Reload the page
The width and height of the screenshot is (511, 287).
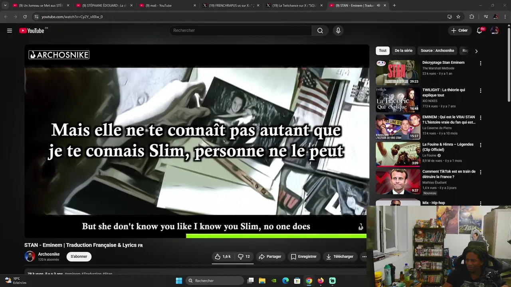coord(25,17)
